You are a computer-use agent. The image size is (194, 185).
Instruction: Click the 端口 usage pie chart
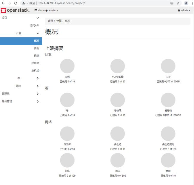tap(118, 160)
